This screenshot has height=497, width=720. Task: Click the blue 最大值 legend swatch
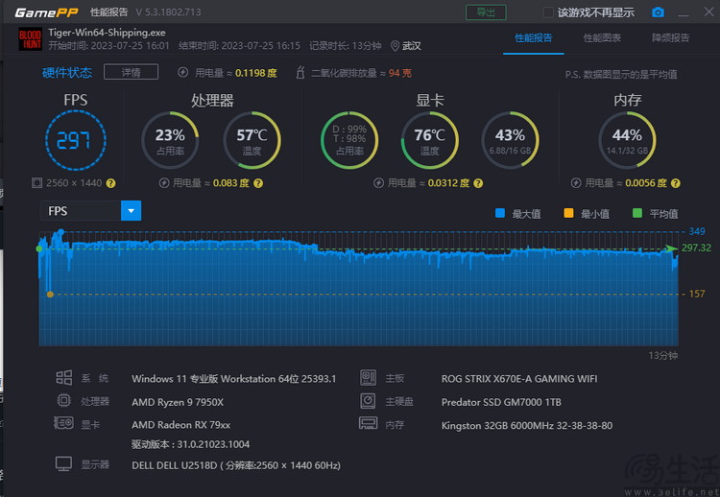500,213
